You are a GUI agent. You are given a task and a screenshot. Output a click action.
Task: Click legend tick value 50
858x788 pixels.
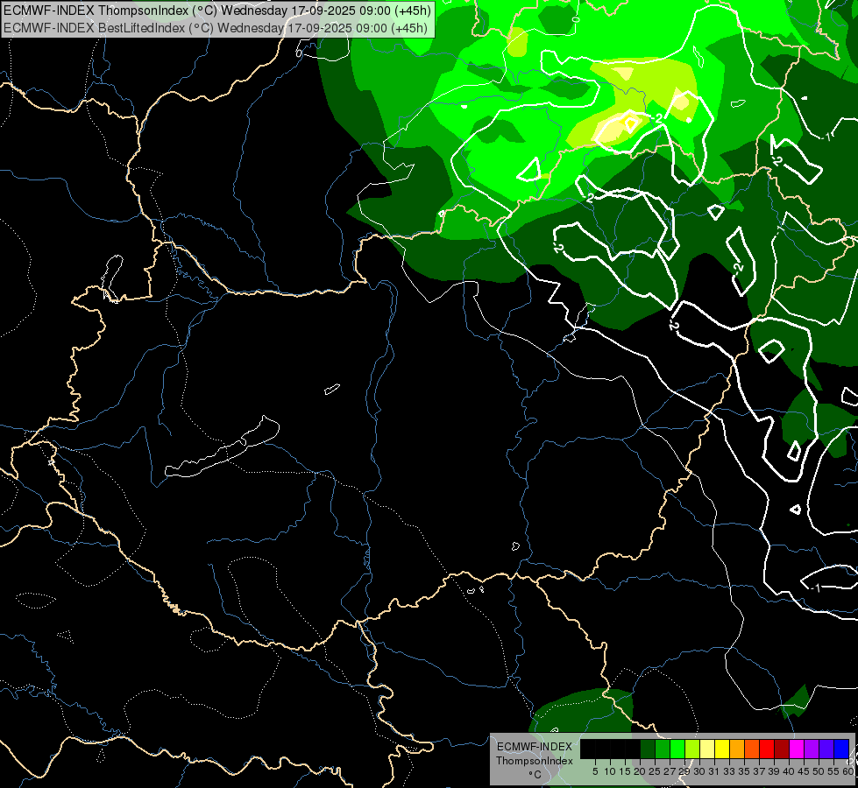[818, 771]
